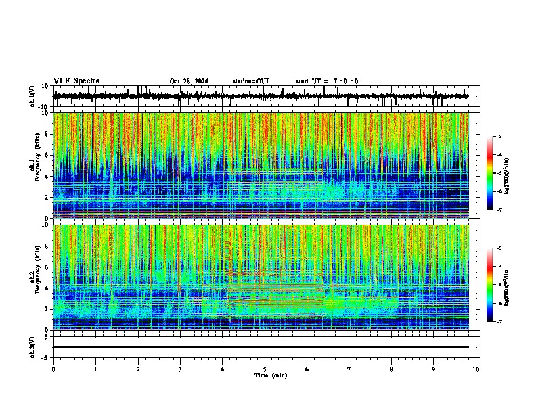This screenshot has width=536, height=414.
Task: Click the ch.2 colorbar beside the lower spectrogram
Action: pos(489,285)
